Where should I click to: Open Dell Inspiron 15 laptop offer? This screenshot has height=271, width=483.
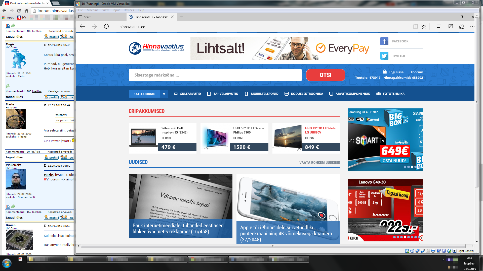click(x=163, y=138)
